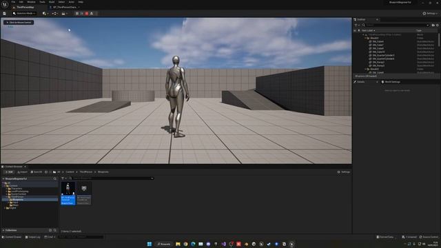Open the cinematics clapperboard dropdown
The height and width of the screenshot is (248, 441).
64,14
